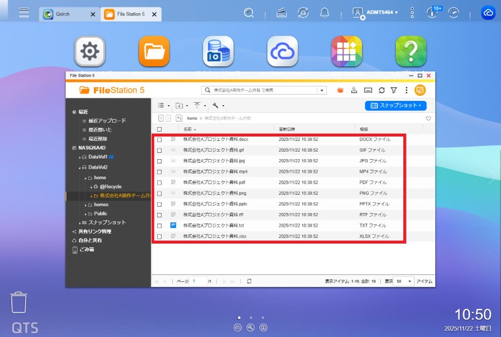501x337 pixels.
Task: Click the remote mount icon in File Station's top bar
Action: pos(368,90)
